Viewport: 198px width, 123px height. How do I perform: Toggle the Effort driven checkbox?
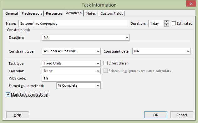[105, 63]
